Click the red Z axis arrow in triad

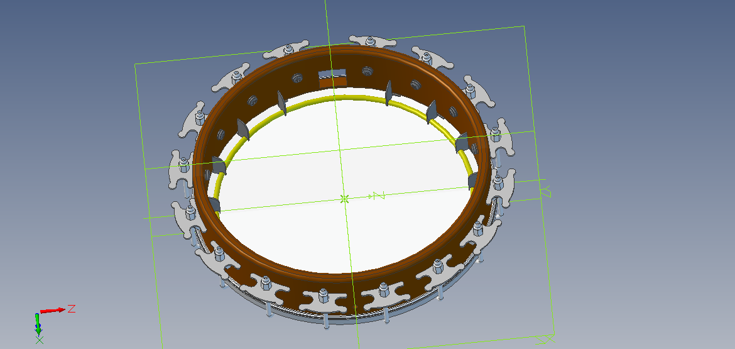point(53,310)
